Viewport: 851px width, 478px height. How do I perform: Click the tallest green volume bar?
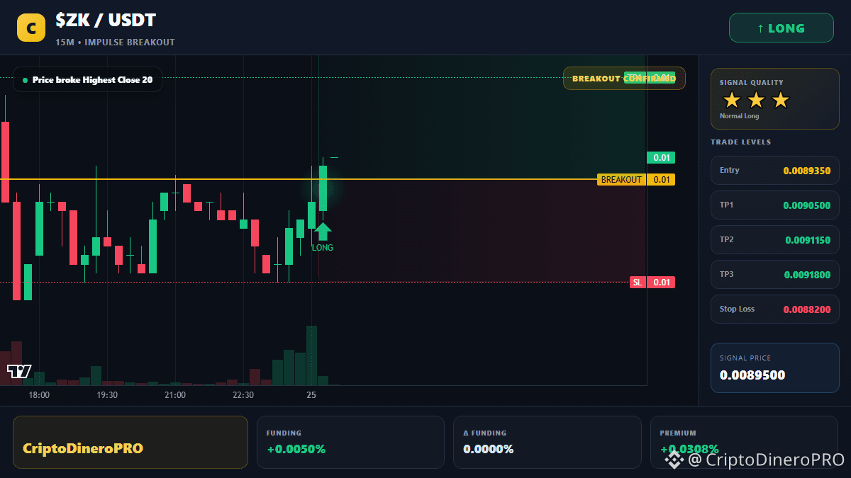point(311,355)
